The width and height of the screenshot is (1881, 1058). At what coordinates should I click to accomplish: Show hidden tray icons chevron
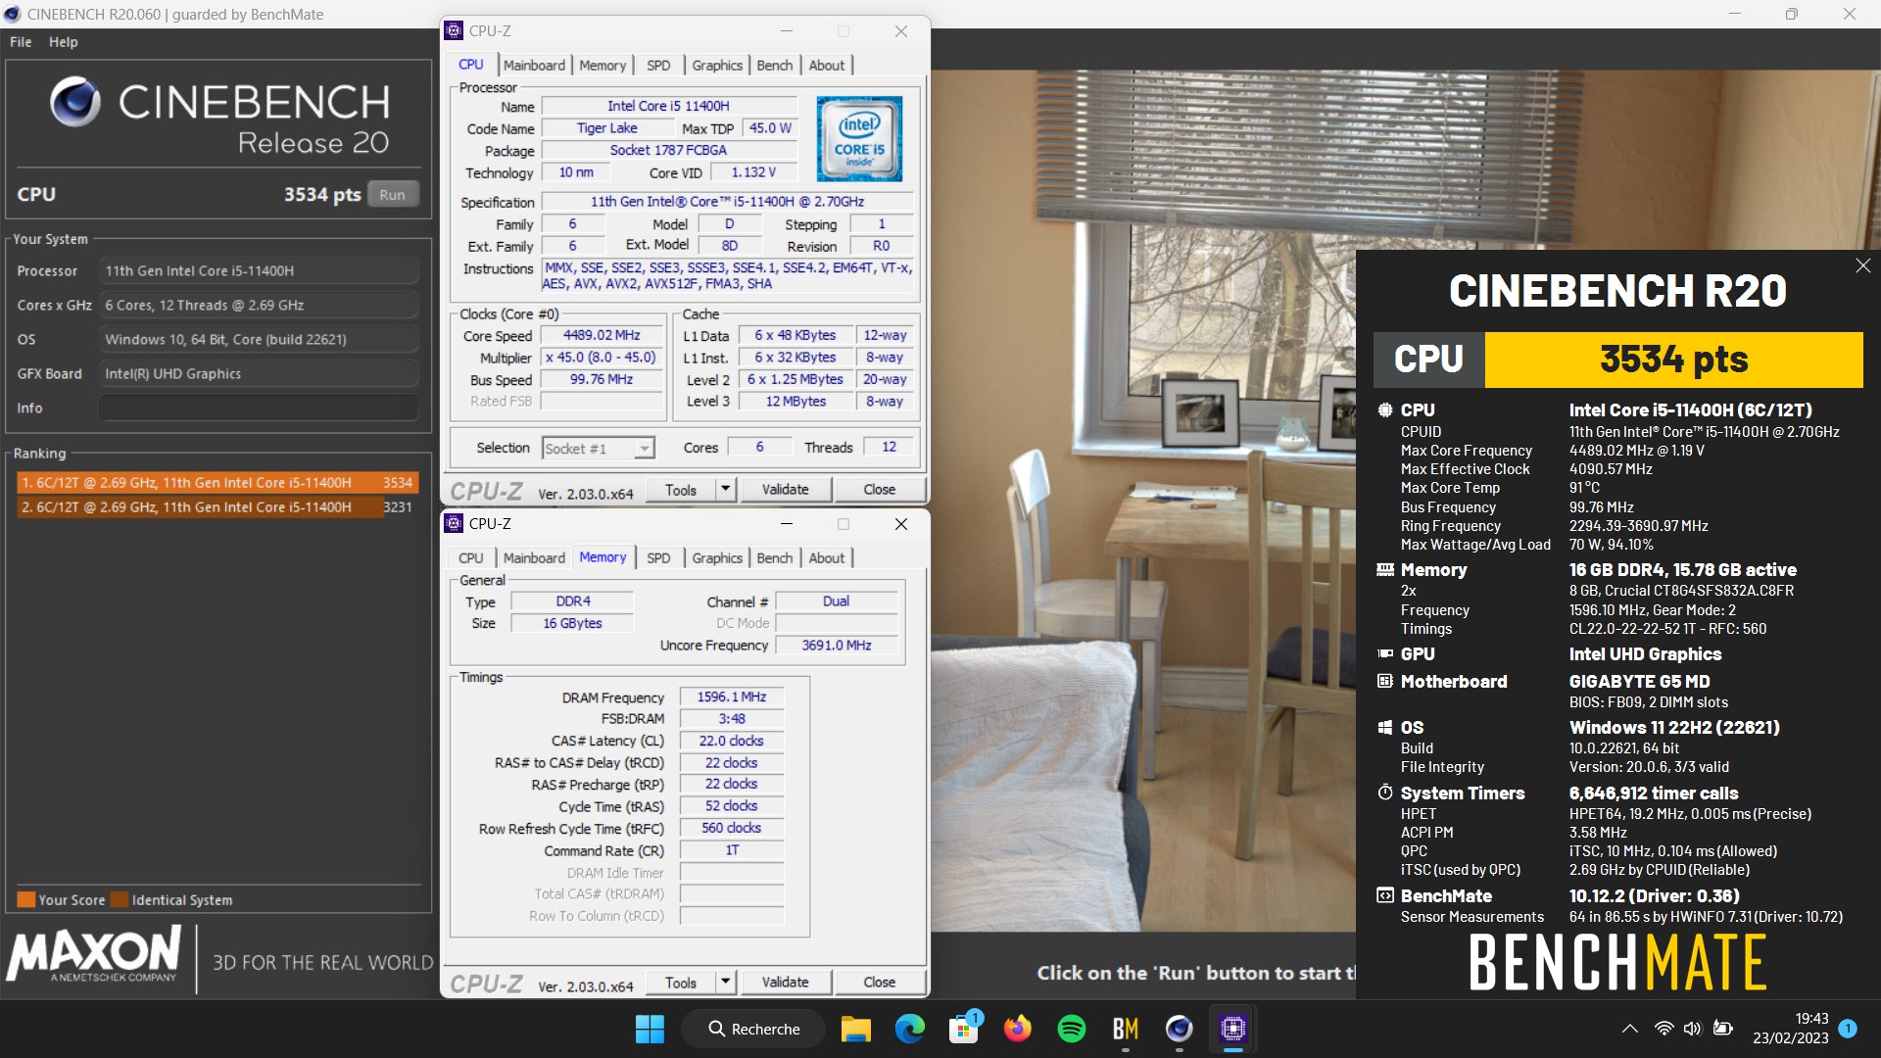coord(1629,1029)
